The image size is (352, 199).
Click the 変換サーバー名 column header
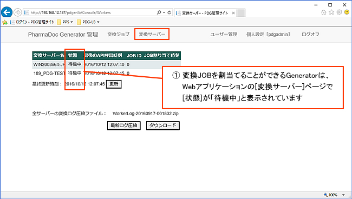pyautogui.click(x=49, y=55)
